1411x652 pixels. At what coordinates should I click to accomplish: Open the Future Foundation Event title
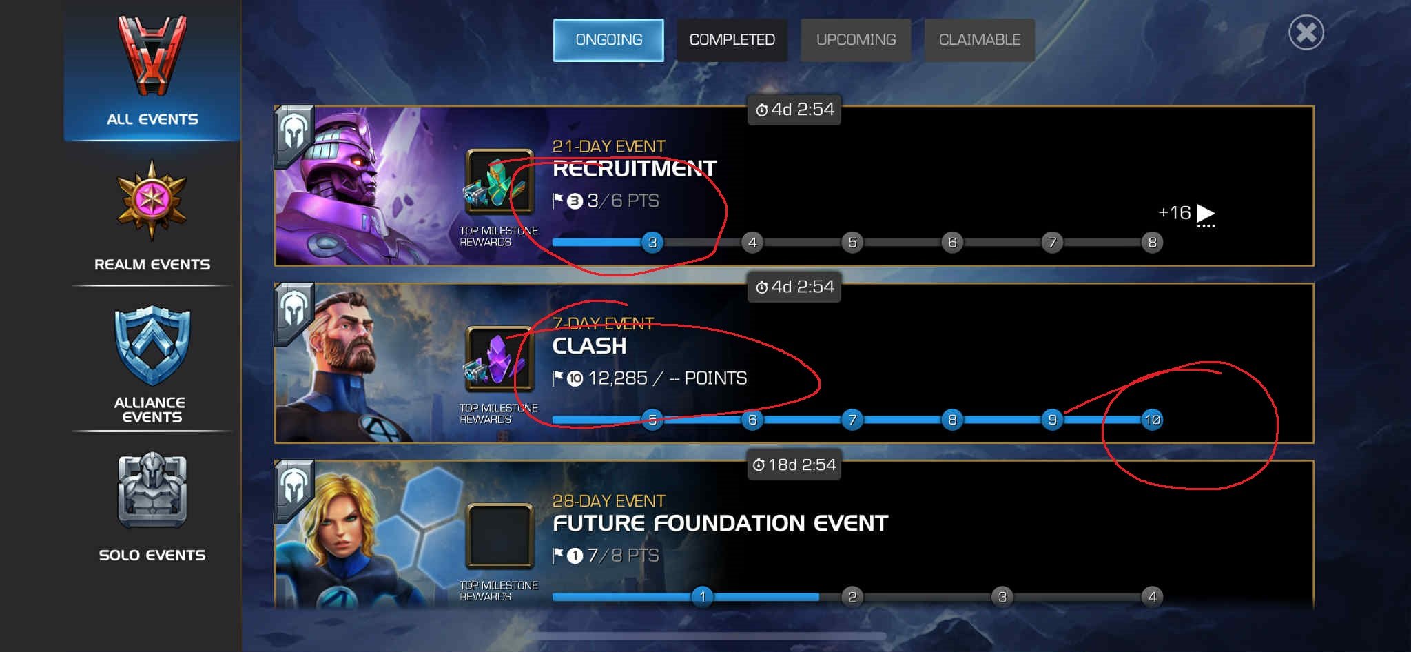[x=720, y=523]
